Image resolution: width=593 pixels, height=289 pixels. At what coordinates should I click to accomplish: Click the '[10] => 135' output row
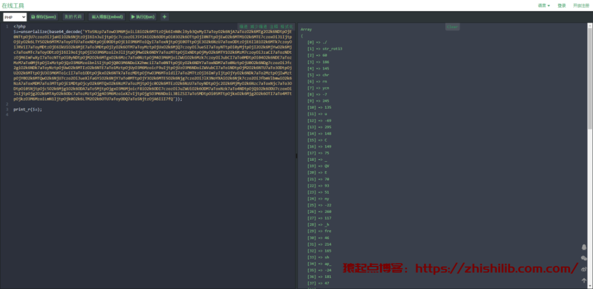point(319,107)
